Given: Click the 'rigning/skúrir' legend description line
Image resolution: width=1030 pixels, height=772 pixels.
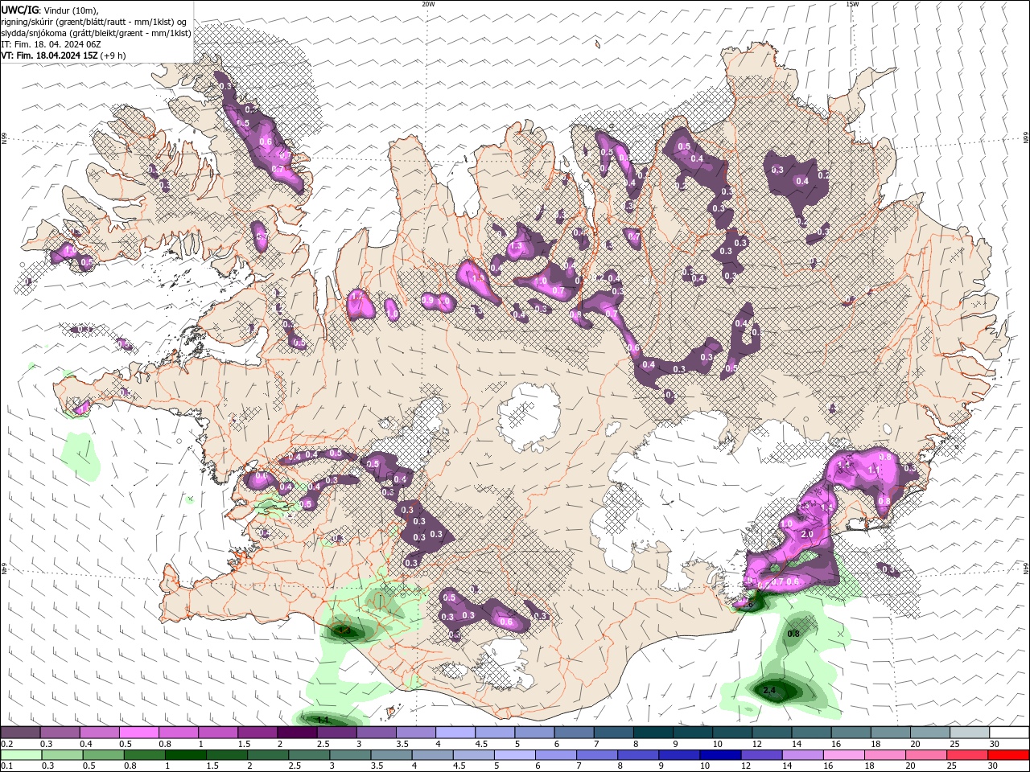Looking at the screenshot, I should coord(94,22).
